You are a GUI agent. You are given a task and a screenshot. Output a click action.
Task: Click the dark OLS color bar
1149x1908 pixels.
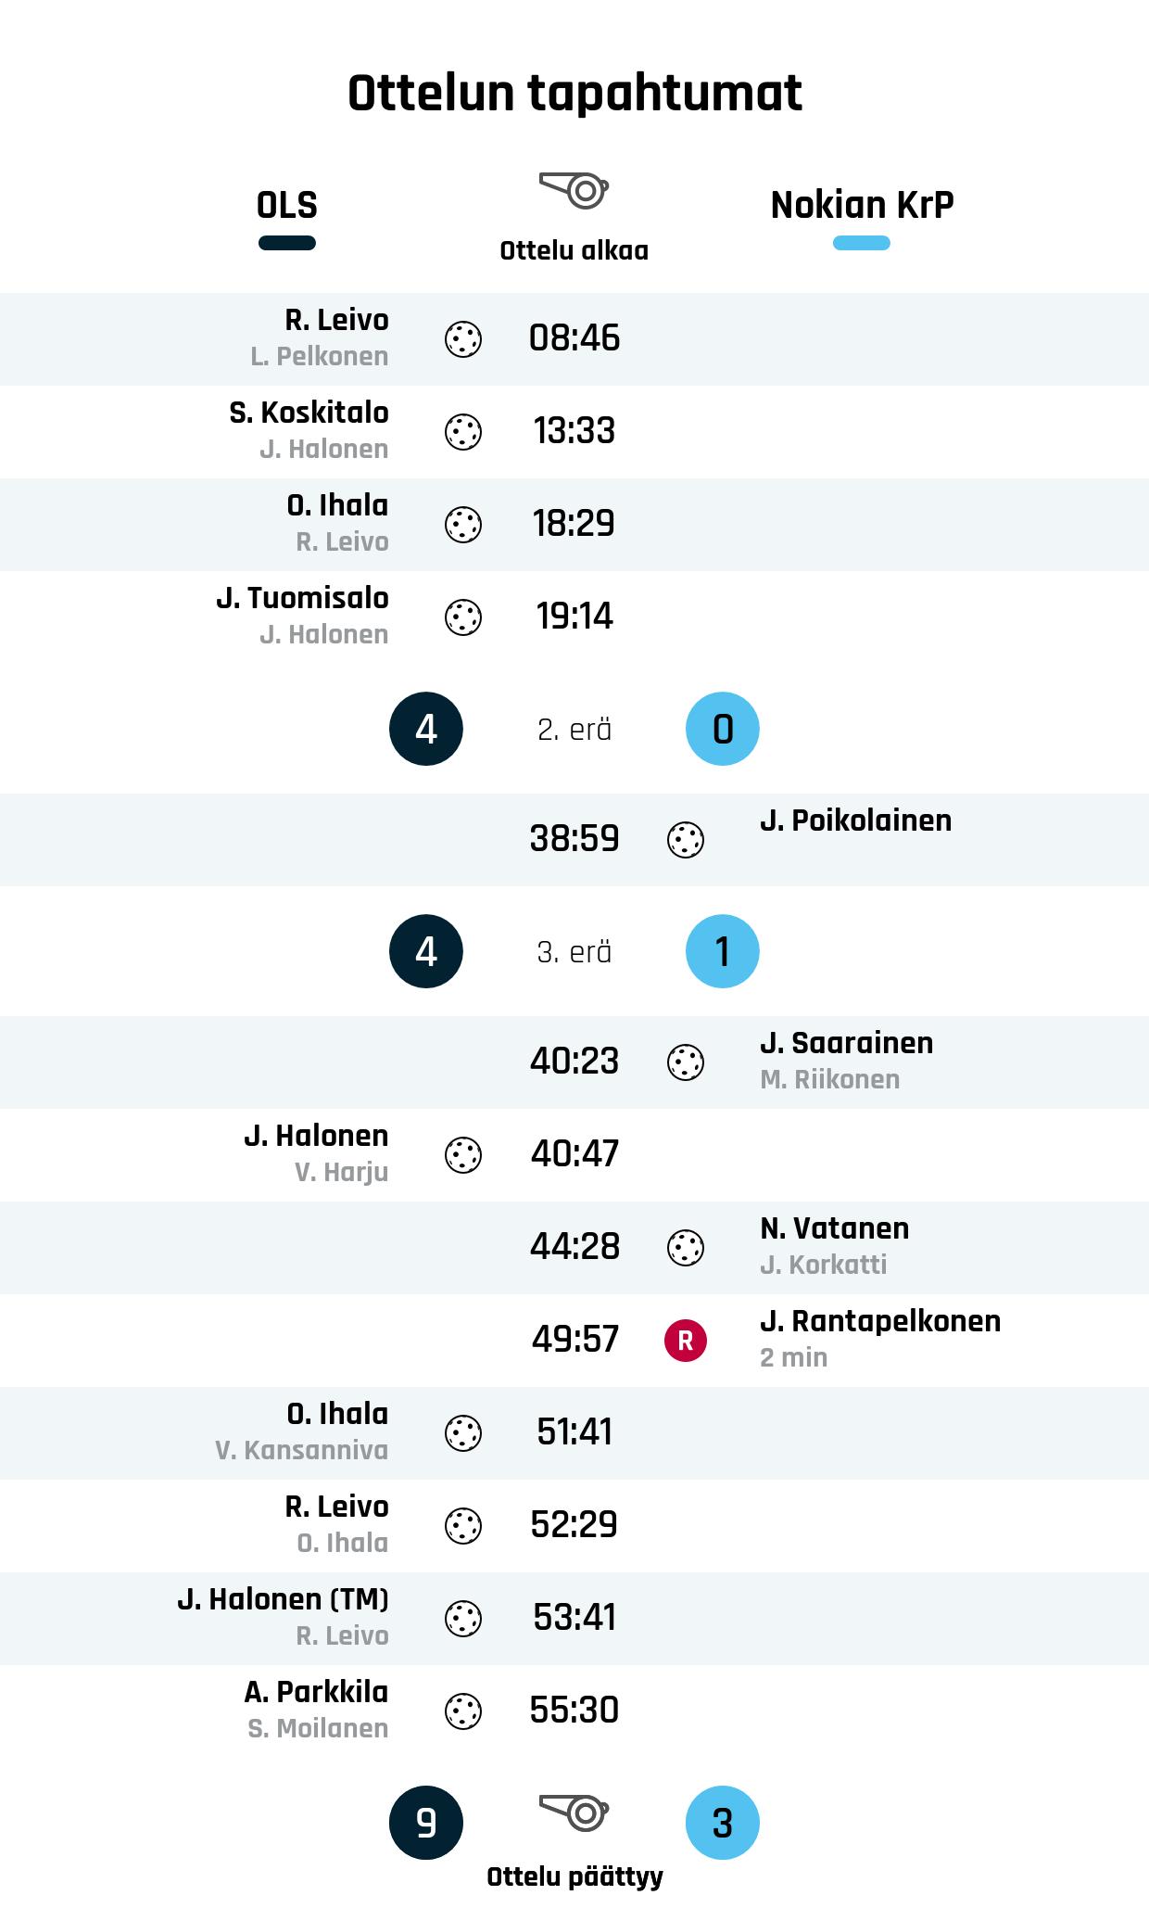[x=287, y=243]
